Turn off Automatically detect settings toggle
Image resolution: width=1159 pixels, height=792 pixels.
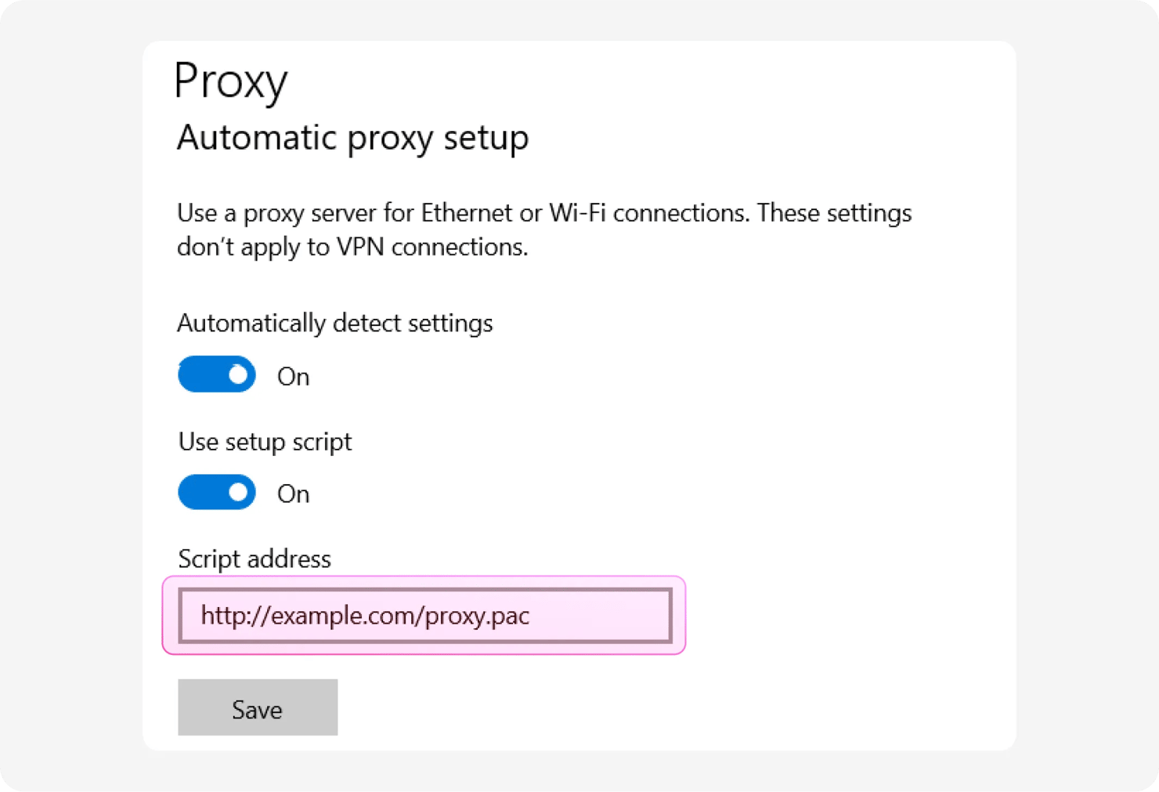pos(216,374)
